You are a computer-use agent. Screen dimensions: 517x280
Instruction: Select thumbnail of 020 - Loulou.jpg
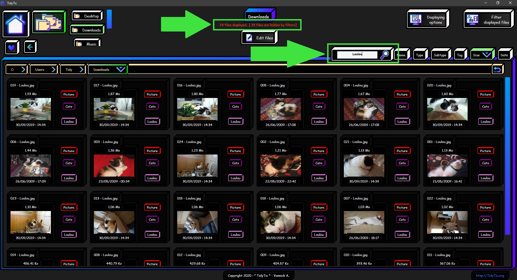pos(447,109)
